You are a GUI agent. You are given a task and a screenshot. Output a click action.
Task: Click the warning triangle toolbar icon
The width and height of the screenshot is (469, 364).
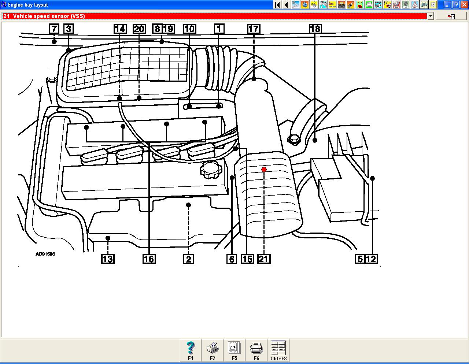click(415, 5)
